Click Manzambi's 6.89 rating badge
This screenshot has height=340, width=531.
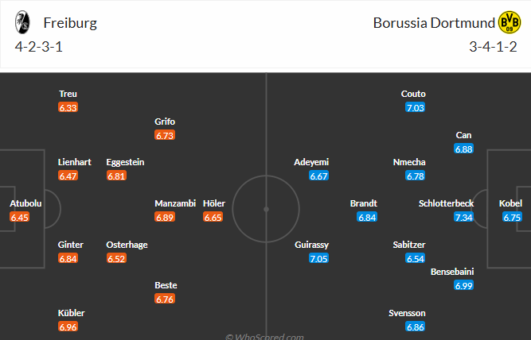[165, 217]
